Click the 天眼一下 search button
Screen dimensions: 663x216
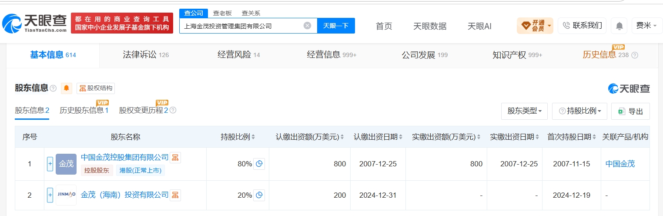(x=336, y=26)
